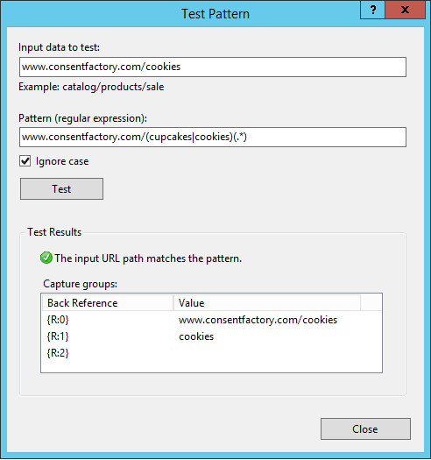The width and height of the screenshot is (431, 460).
Task: Focus the Pattern regular expression field
Action: tap(213, 137)
